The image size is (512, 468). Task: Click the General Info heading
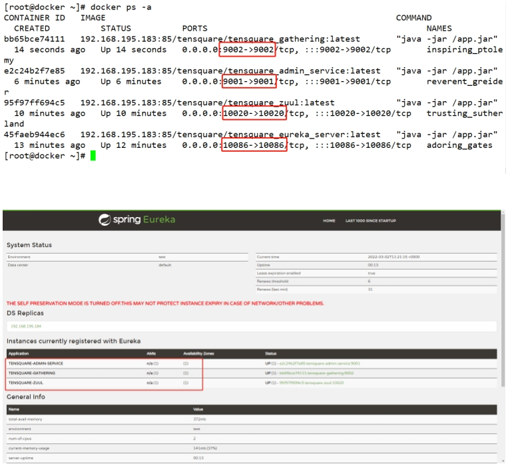point(26,397)
